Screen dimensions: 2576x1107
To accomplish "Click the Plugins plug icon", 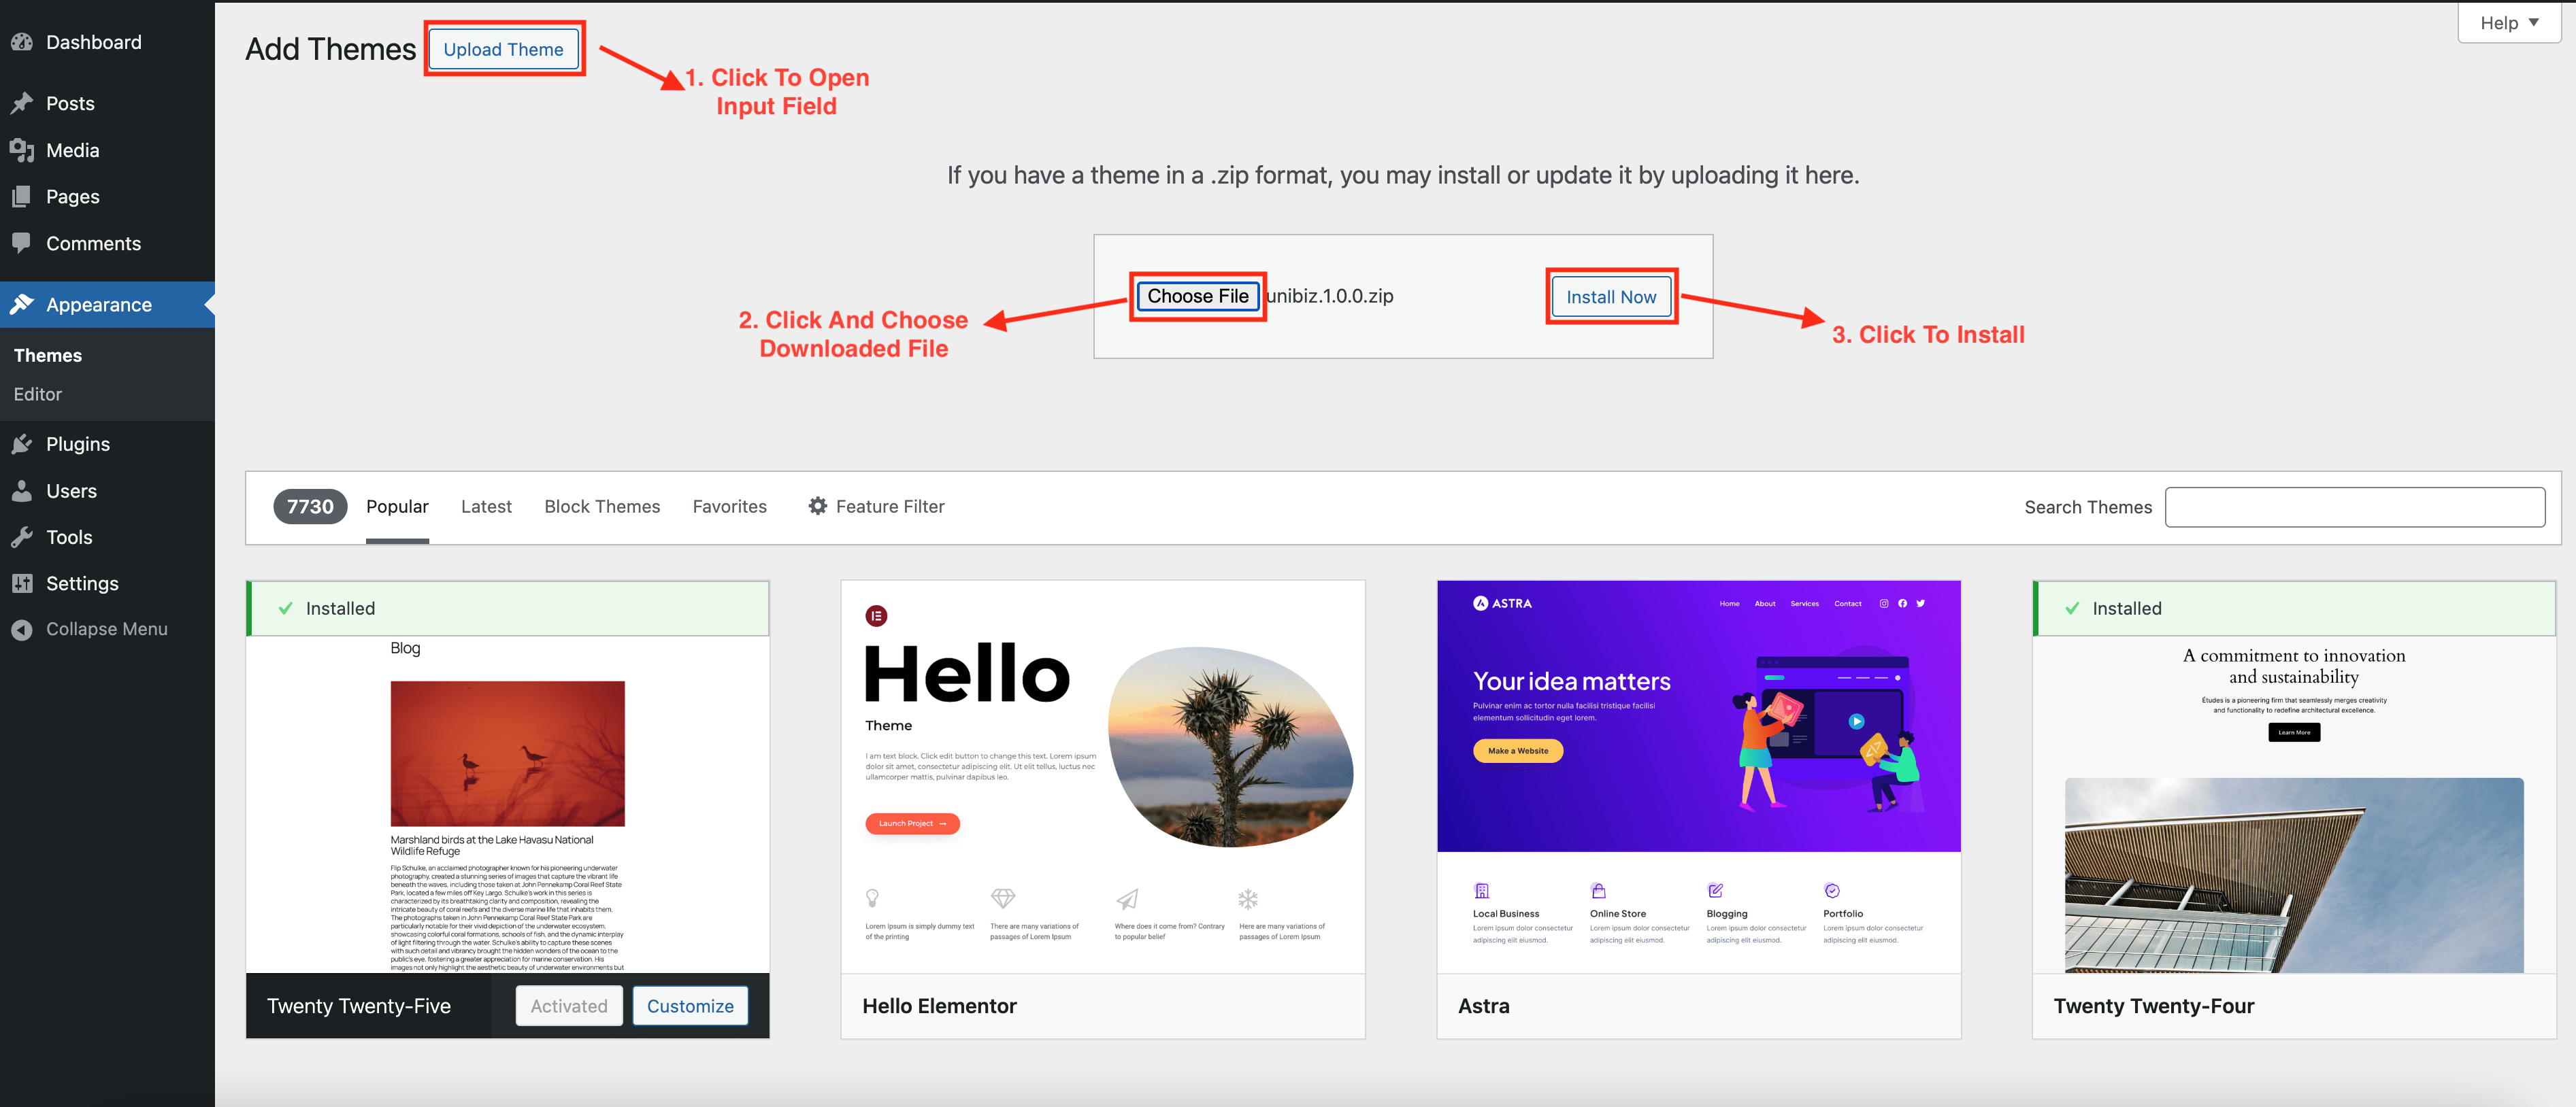I will pos(22,443).
